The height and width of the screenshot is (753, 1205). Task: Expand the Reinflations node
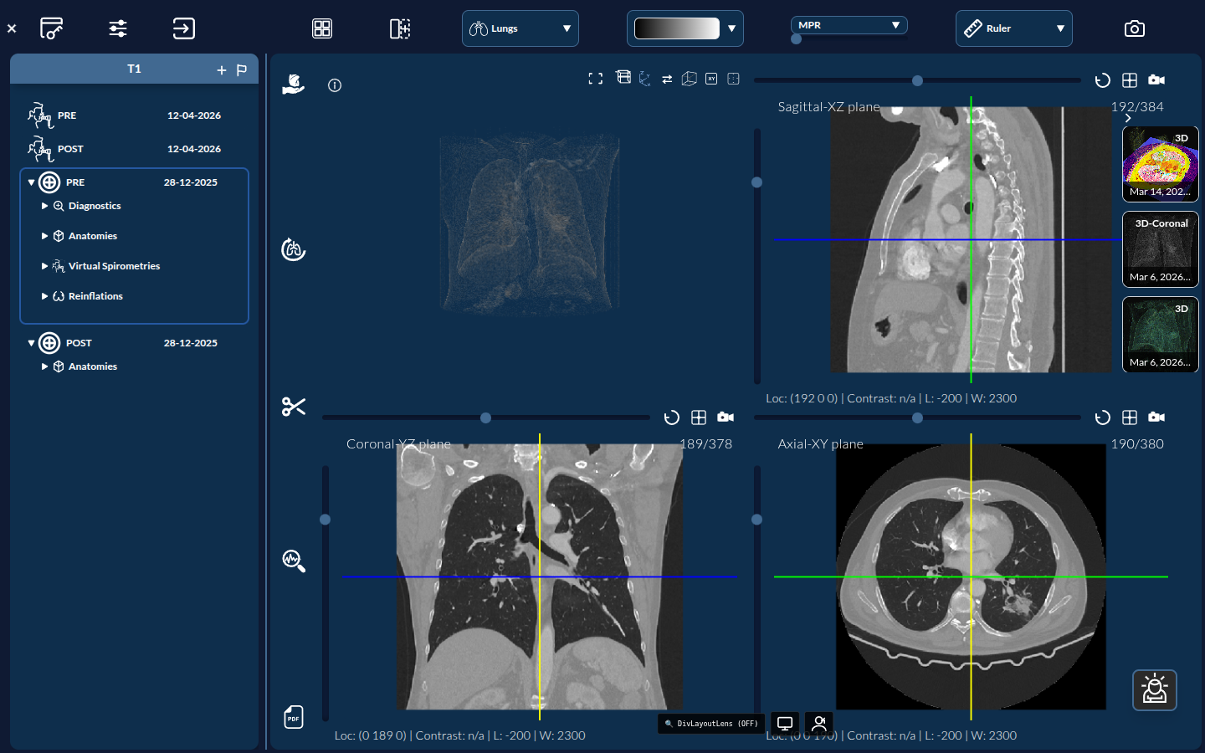(x=44, y=296)
